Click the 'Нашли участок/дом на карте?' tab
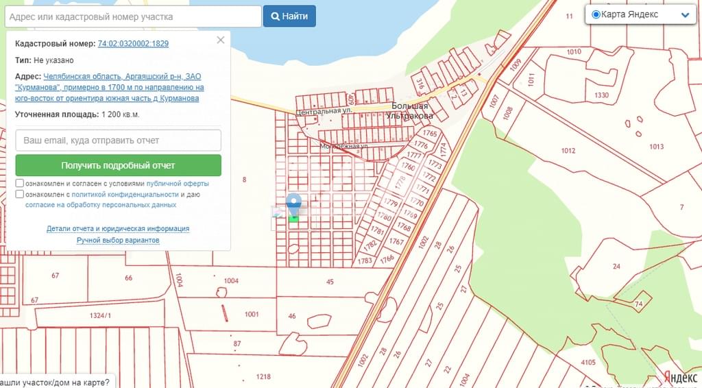The image size is (702, 388). click(x=55, y=382)
